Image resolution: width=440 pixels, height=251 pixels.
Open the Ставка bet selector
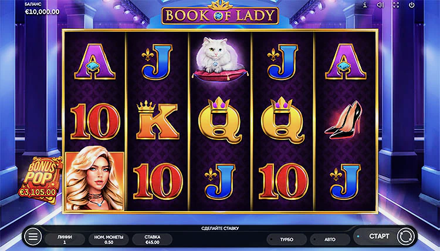click(x=153, y=239)
